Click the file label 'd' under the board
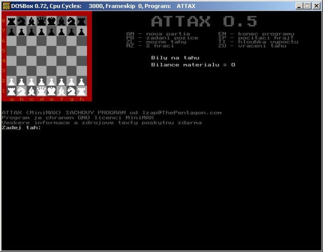323x252 pixels. tap(42, 99)
